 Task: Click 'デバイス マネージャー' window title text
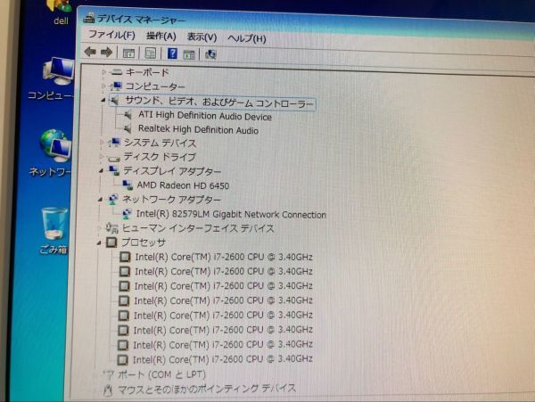141,20
